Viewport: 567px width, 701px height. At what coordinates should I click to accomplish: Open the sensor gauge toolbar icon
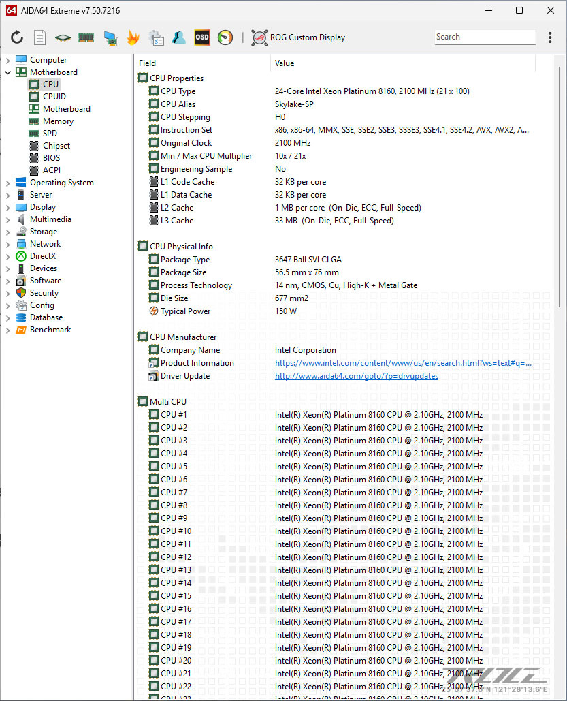[x=225, y=37]
